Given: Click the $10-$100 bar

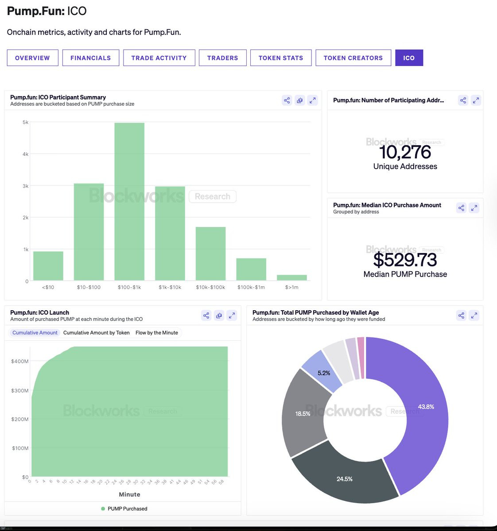Looking at the screenshot, I should click(89, 232).
